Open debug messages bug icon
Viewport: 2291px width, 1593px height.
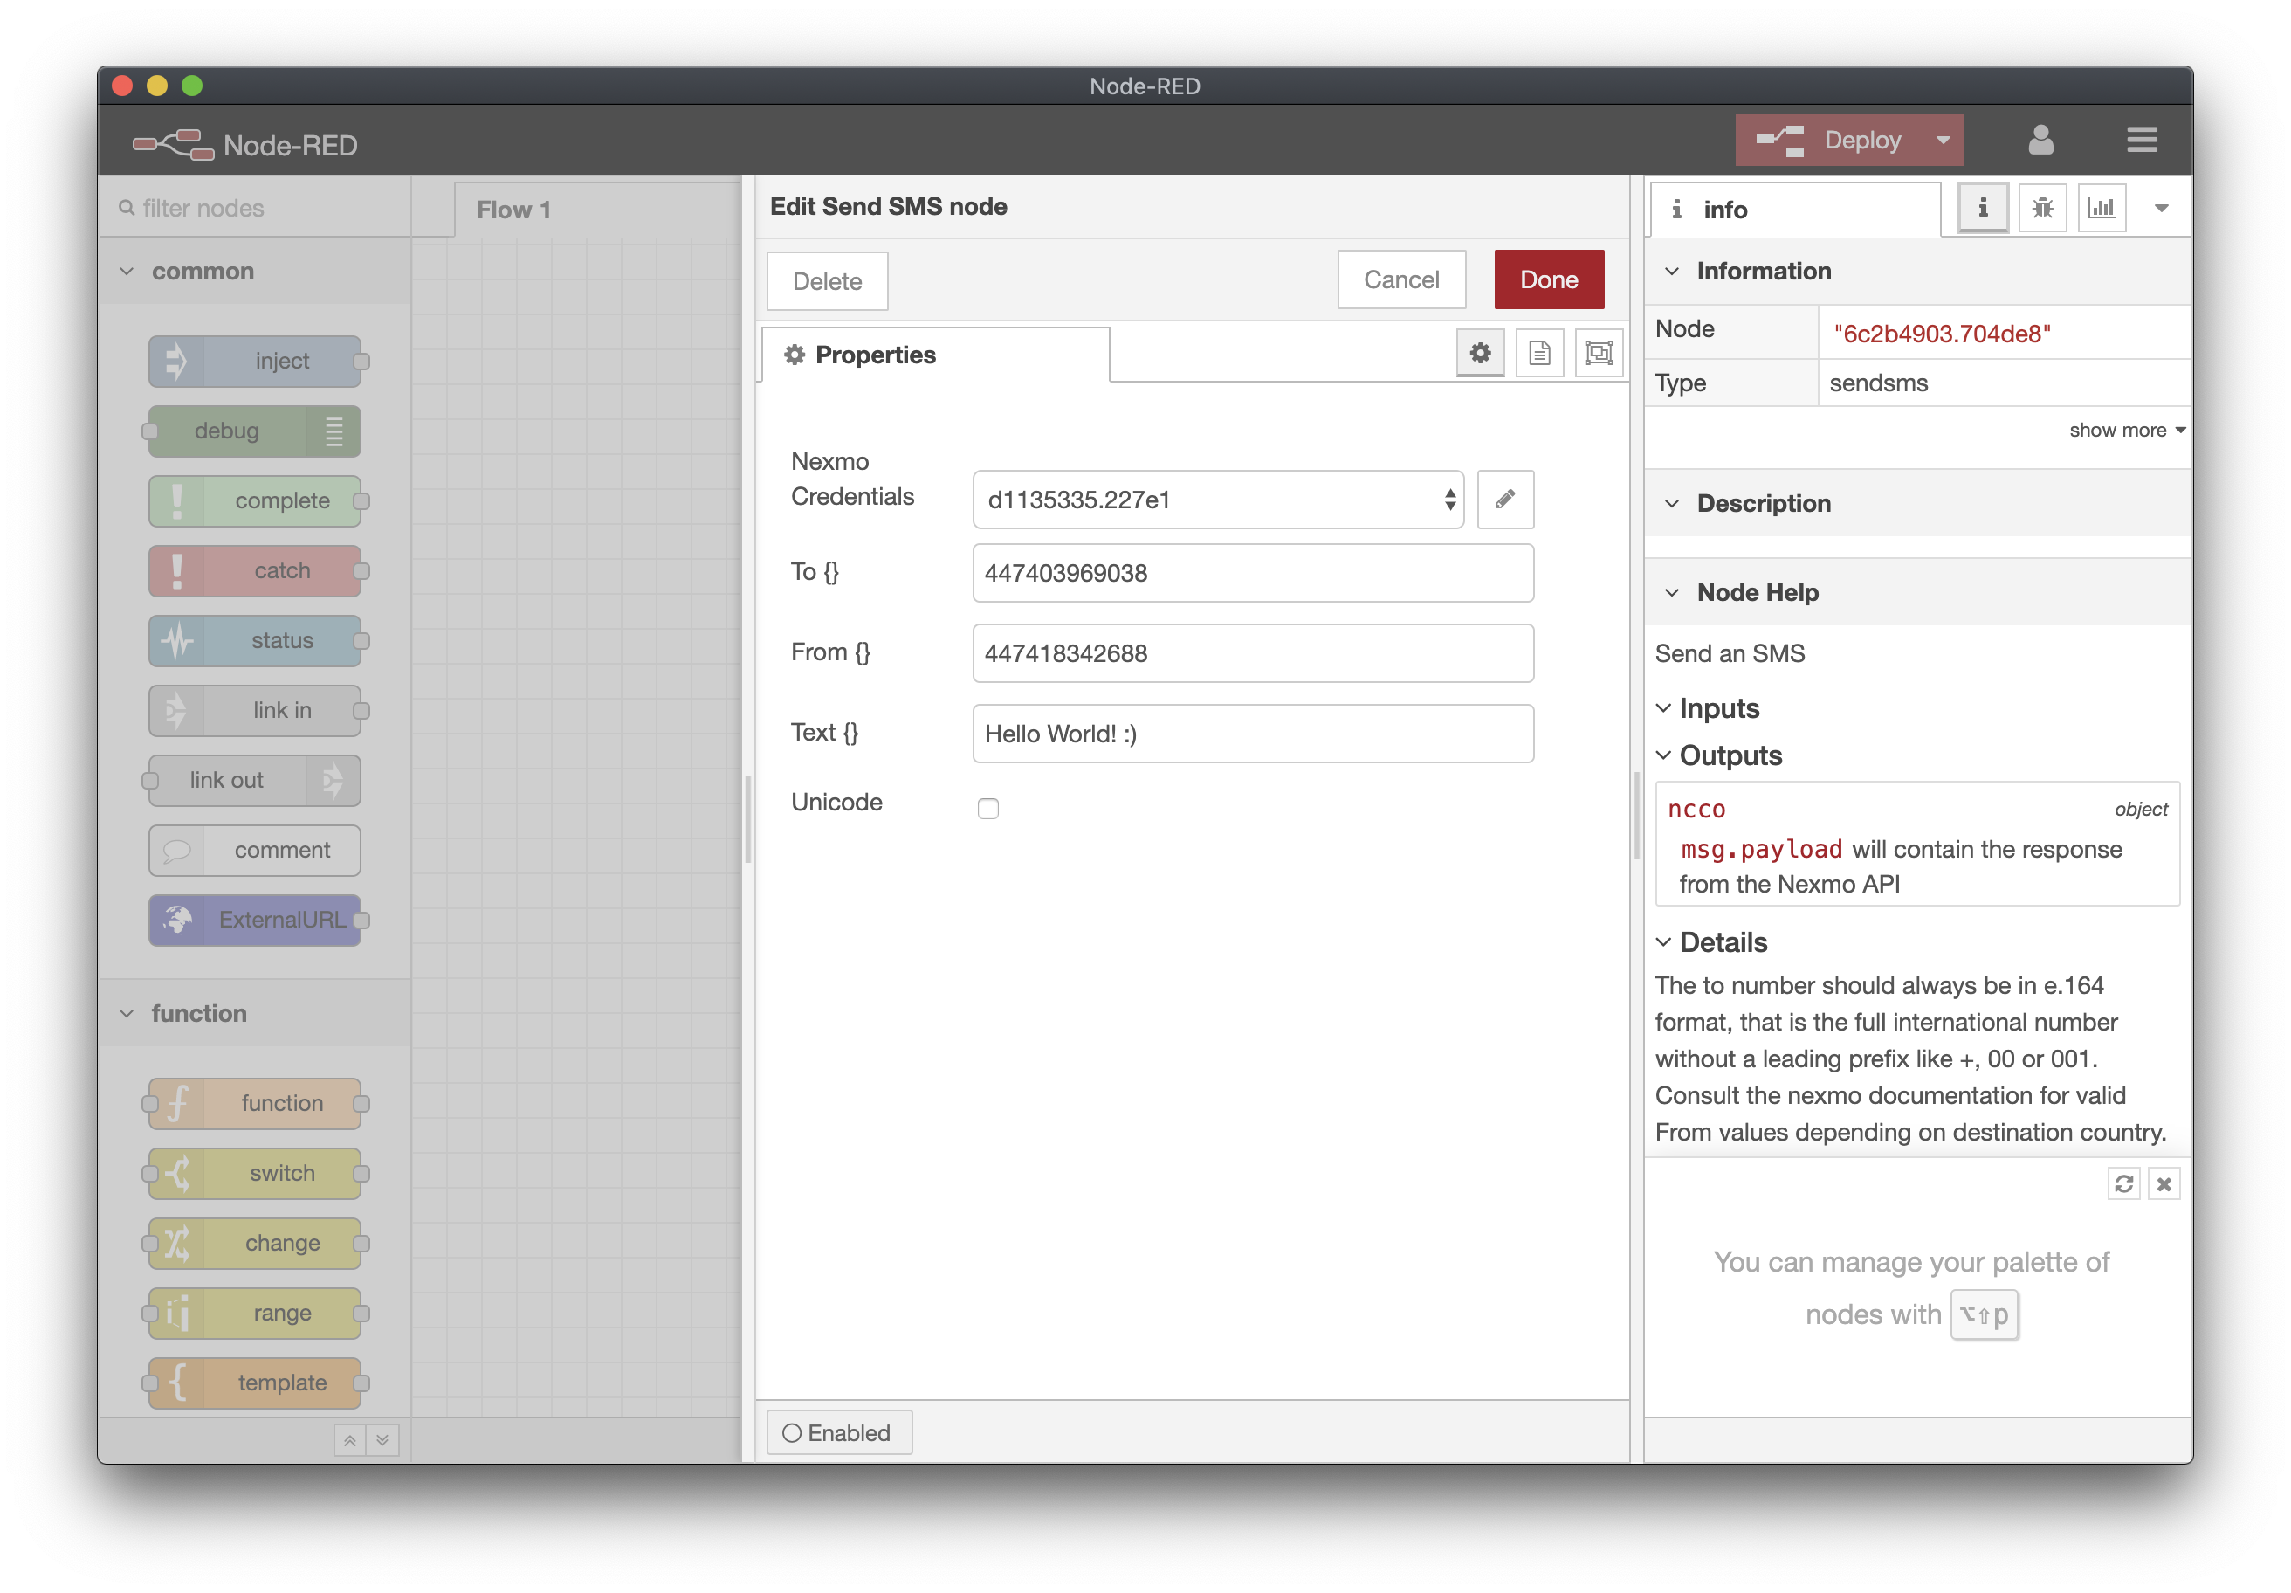tap(2042, 208)
